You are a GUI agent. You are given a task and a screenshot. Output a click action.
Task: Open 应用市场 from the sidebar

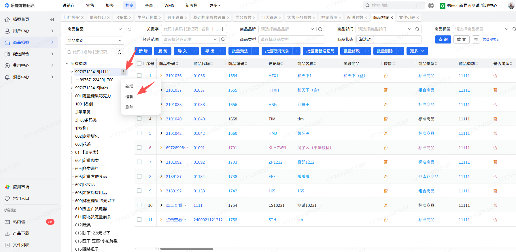[x=21, y=187]
